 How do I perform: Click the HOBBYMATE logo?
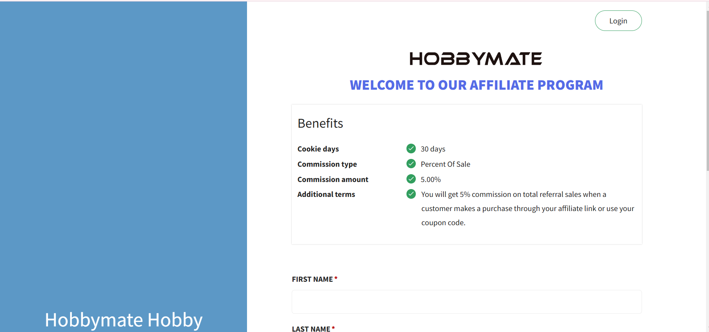point(476,59)
